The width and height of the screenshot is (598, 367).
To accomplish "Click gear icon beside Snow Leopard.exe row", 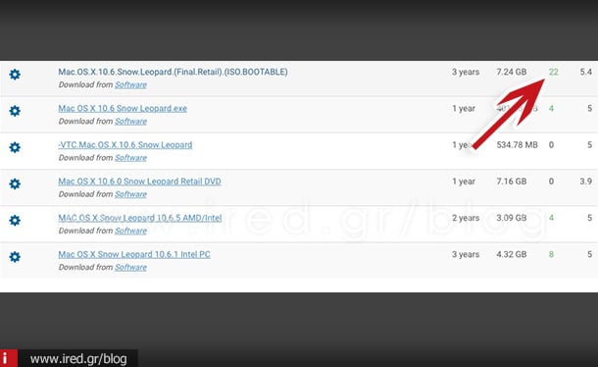I will coord(15,111).
